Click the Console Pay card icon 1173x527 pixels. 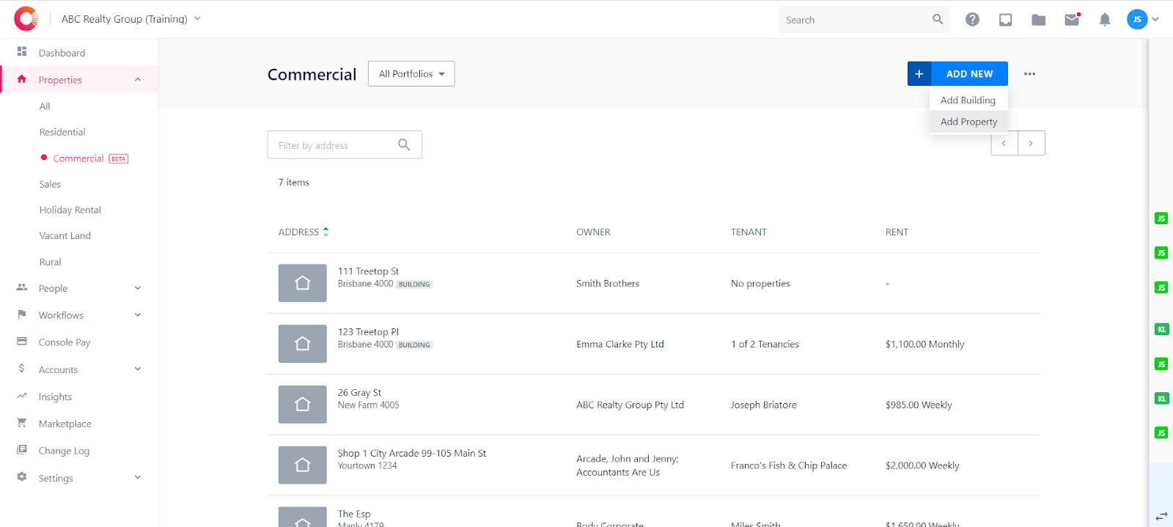pos(22,342)
